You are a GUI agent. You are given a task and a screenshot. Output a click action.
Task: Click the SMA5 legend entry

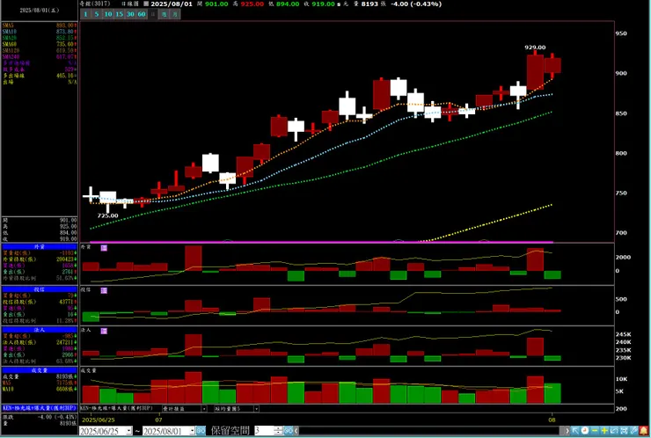click(x=40, y=26)
